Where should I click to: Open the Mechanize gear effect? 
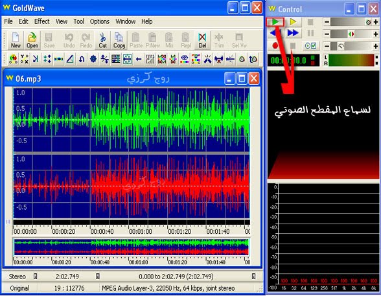pyautogui.click(x=93, y=59)
